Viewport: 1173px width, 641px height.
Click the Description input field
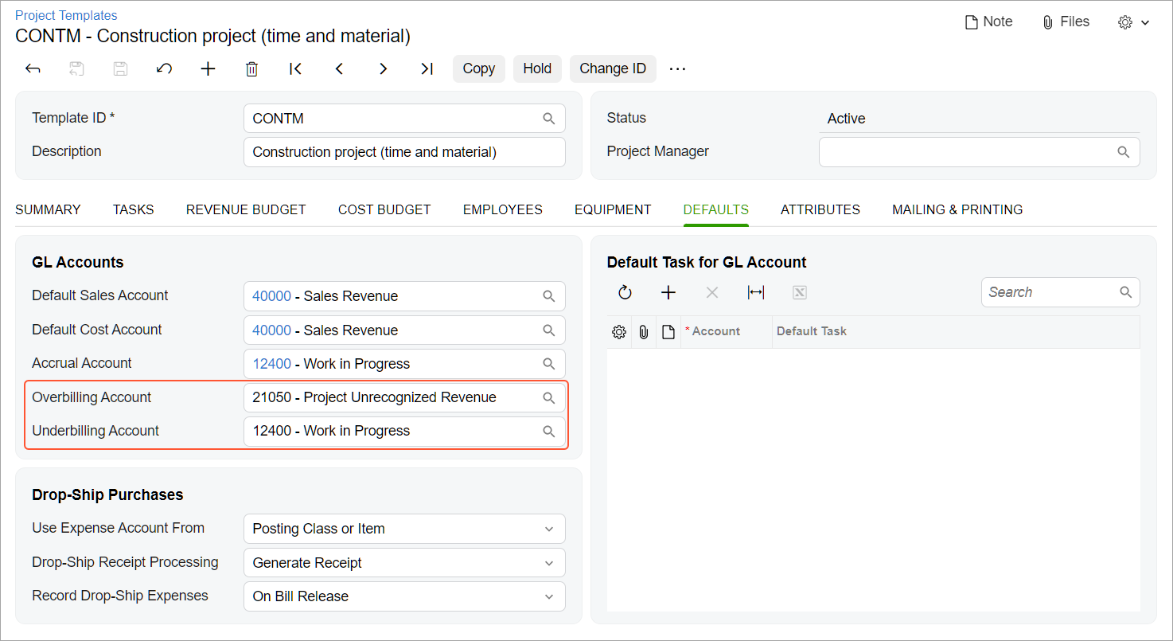pos(404,152)
